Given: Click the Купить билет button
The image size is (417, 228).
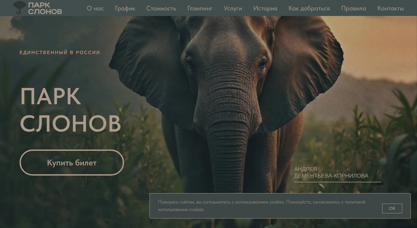Looking at the screenshot, I should point(72,163).
